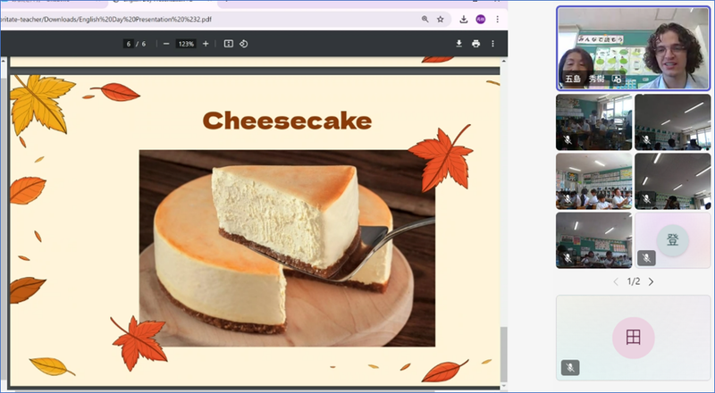The height and width of the screenshot is (393, 715).
Task: Go to next page of participant videos
Action: (651, 281)
